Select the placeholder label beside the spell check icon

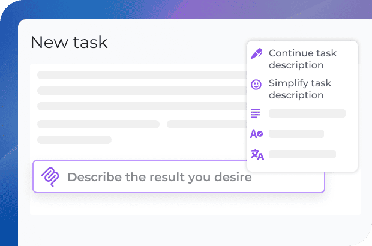click(x=296, y=134)
